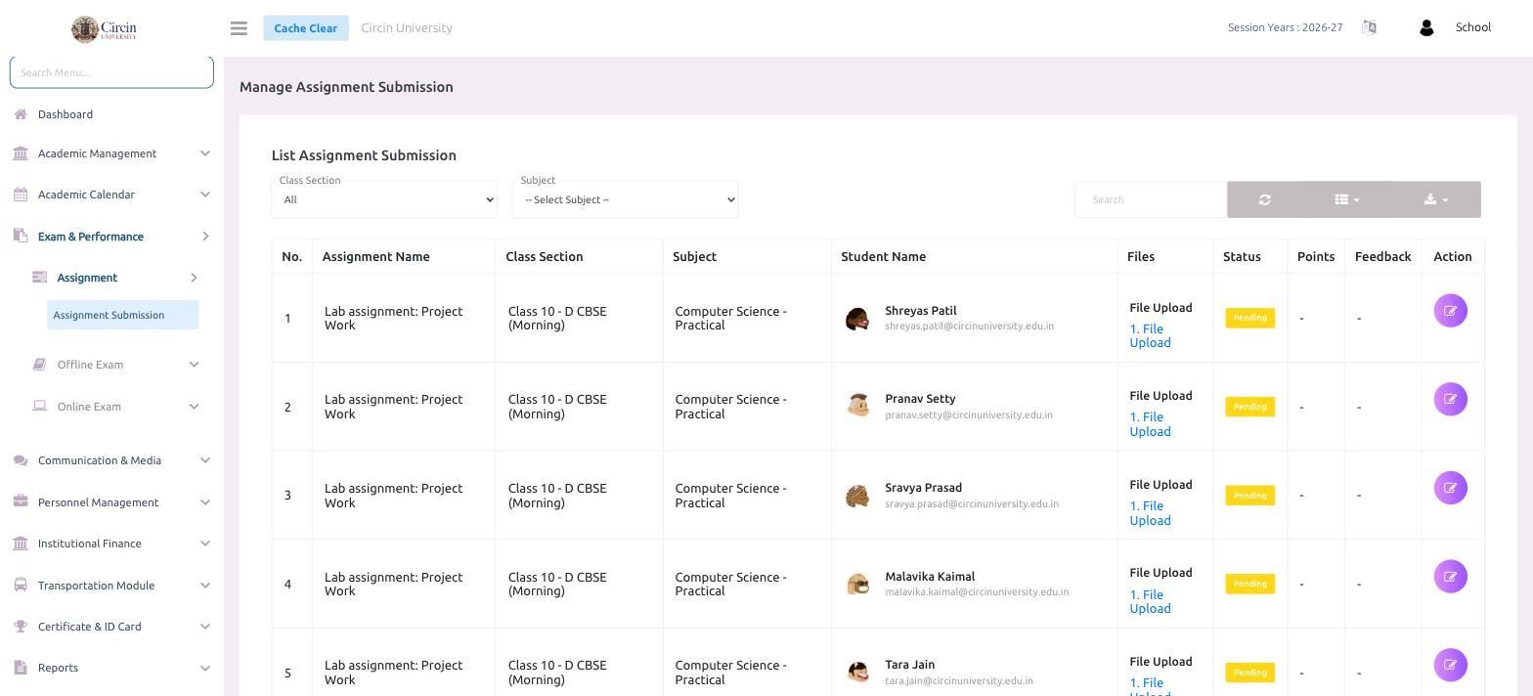Click Tara Jain's student name
Screen dimensions: 1533x696
(909, 665)
